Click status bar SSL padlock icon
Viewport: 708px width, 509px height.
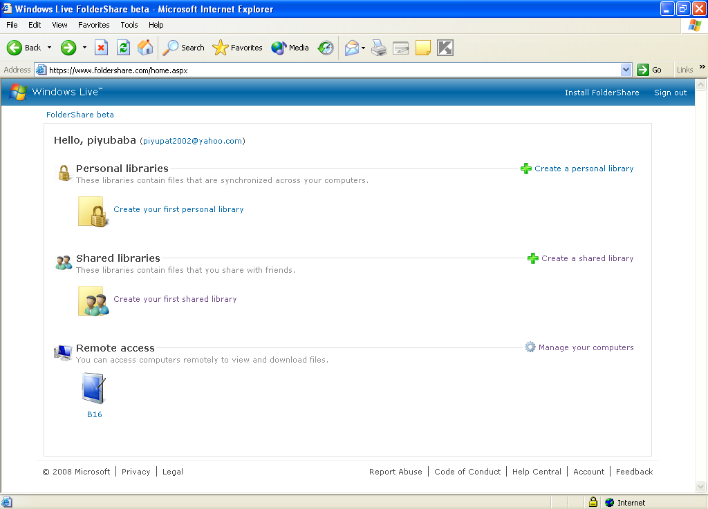tap(593, 502)
